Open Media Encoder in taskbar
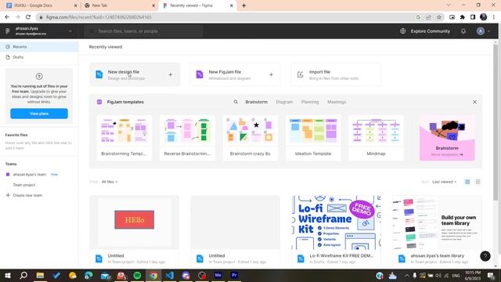The image size is (501, 282). point(218,275)
